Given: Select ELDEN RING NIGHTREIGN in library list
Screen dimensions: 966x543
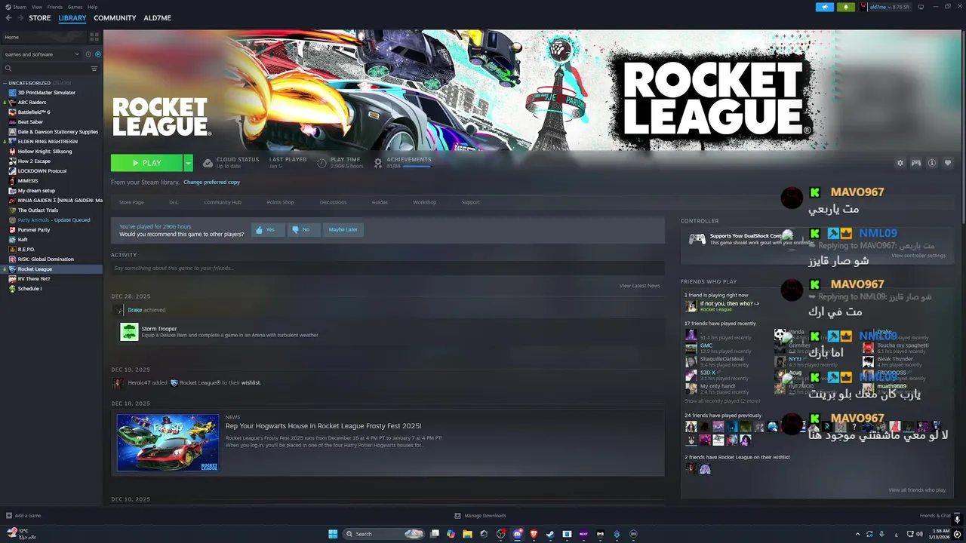Looking at the screenshot, I should pyautogui.click(x=48, y=142).
